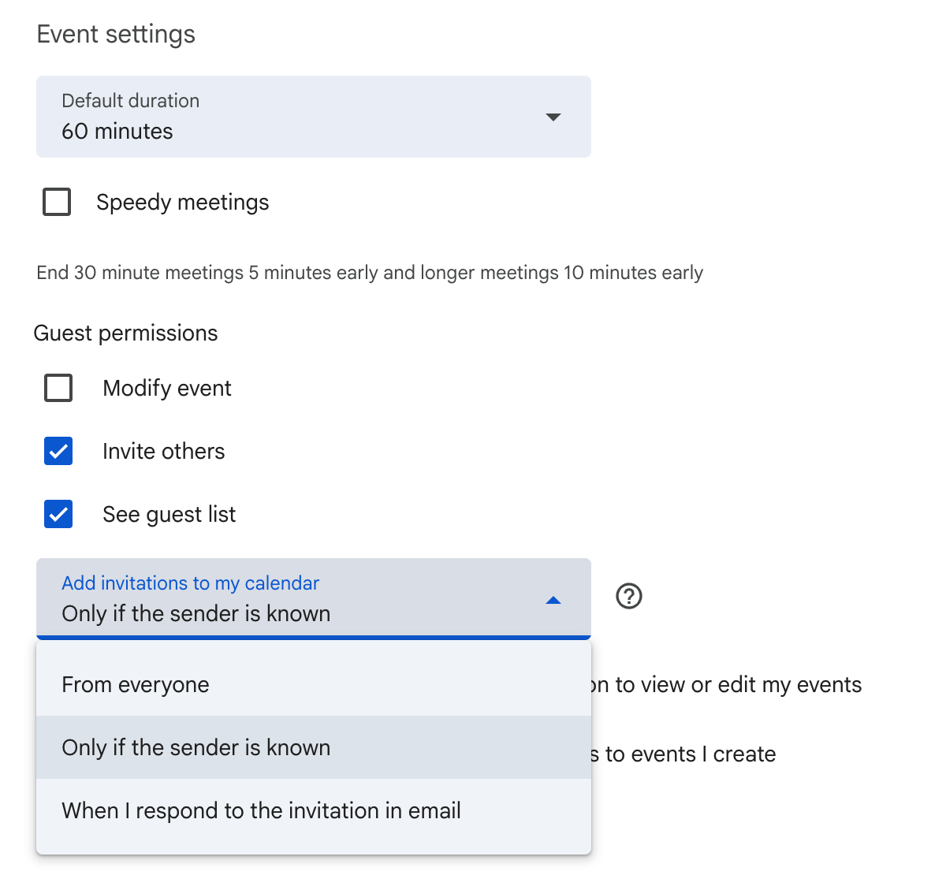The image size is (946, 875).
Task: Open the Default duration dropdown
Action: 314,117
